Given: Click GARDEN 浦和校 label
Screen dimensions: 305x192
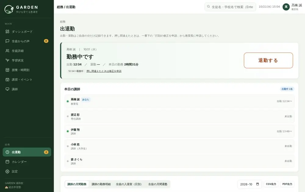Looking at the screenshot, I should [x=14, y=183].
